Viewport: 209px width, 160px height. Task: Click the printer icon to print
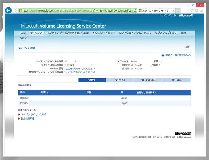pyautogui.click(x=187, y=47)
